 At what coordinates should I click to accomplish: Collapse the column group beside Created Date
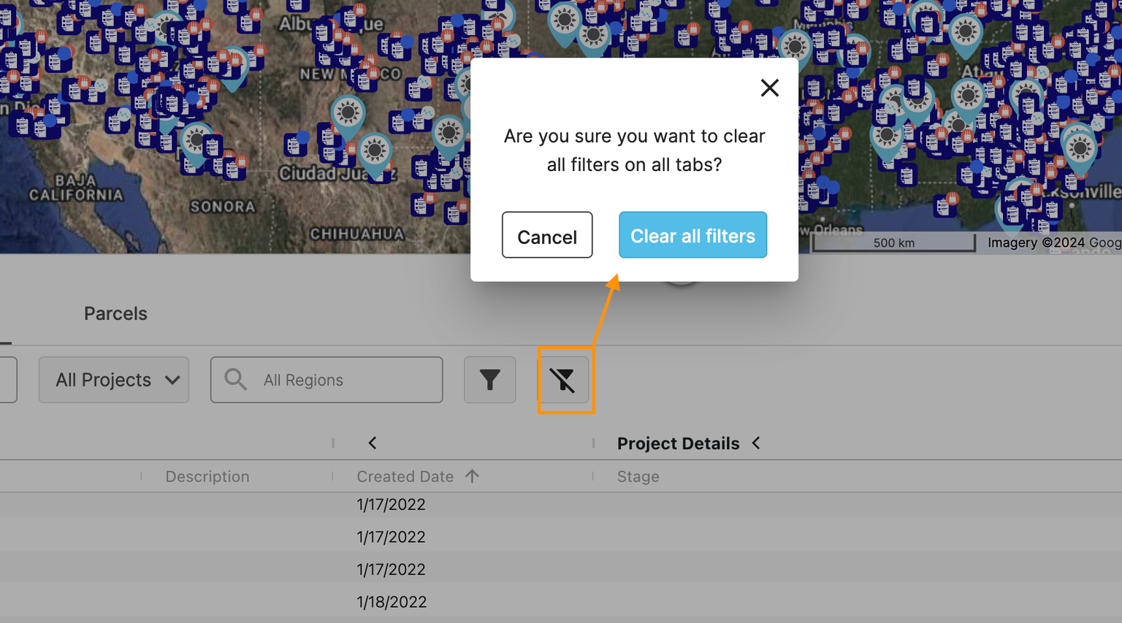373,443
